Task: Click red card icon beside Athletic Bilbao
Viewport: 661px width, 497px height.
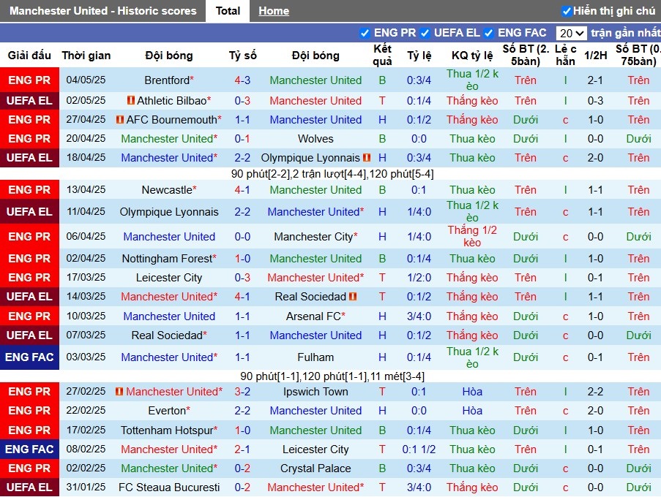Action: pos(131,101)
